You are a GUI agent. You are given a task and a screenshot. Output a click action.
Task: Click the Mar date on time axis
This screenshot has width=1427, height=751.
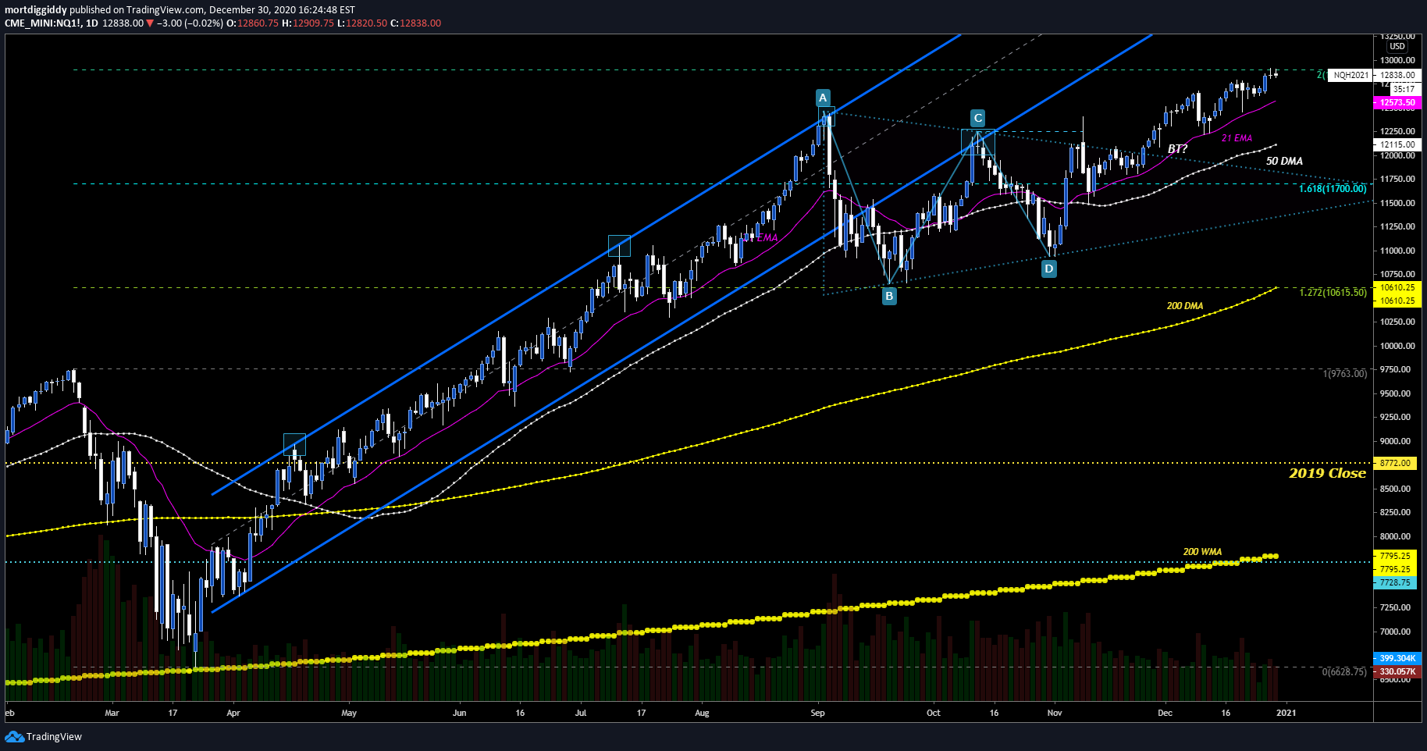[x=112, y=713]
